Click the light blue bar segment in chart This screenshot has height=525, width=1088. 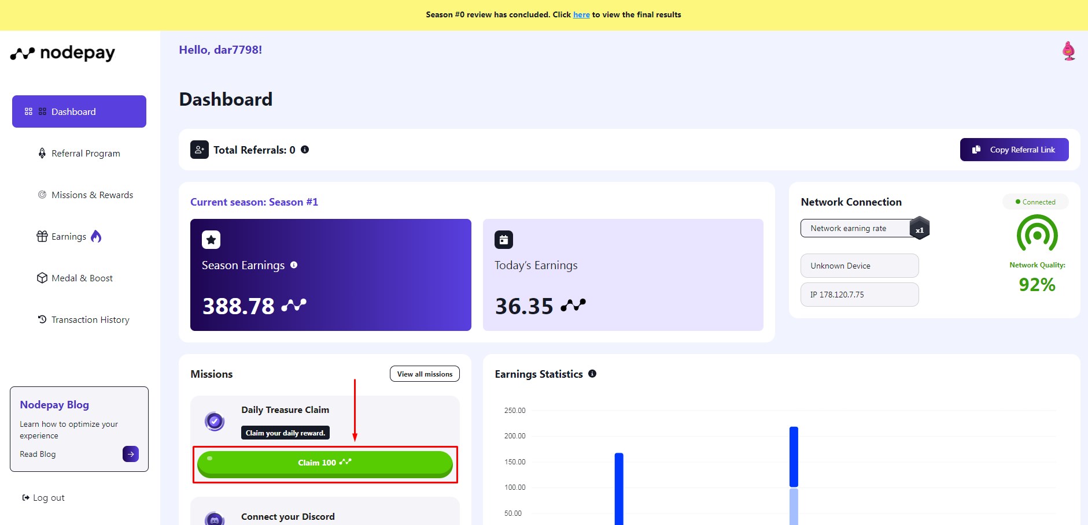click(794, 507)
